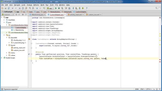Click Hide panel icon in Project toolbar

point(26,15)
